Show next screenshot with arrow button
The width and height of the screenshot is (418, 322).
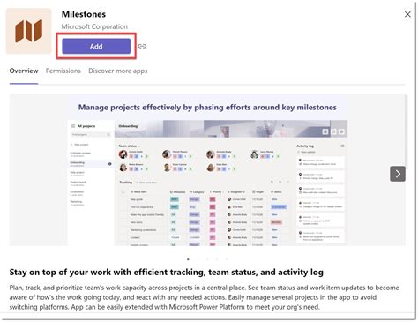tap(398, 174)
